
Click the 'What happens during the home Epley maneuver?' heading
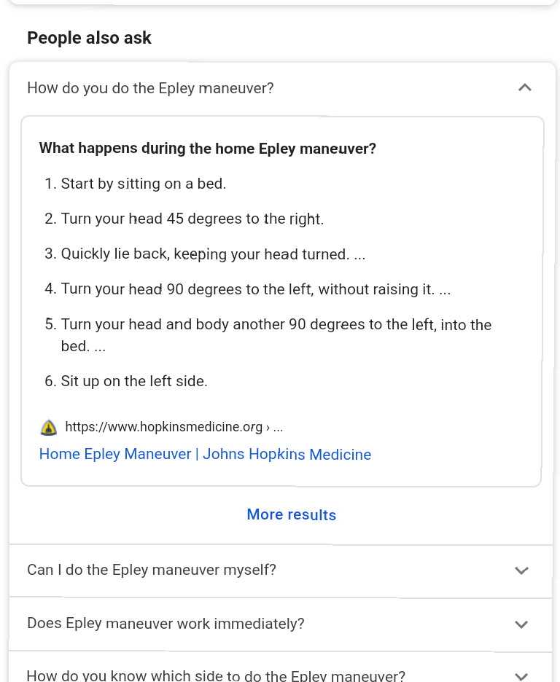pyautogui.click(x=207, y=149)
